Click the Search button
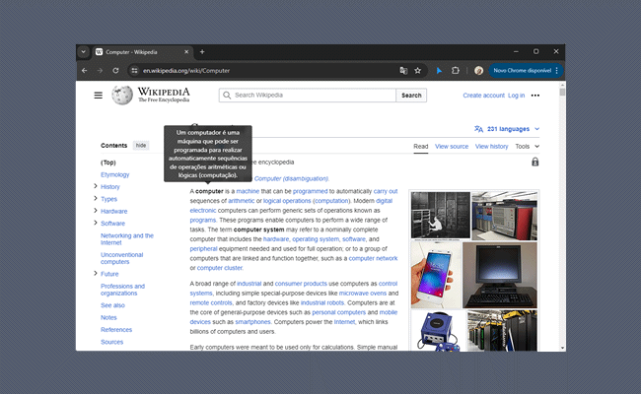The height and width of the screenshot is (394, 641). pyautogui.click(x=411, y=96)
